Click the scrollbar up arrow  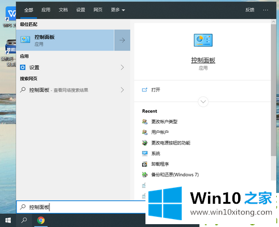pos(273,22)
